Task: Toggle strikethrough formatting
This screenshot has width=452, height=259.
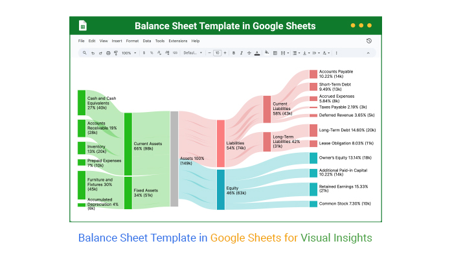Action: coord(249,53)
